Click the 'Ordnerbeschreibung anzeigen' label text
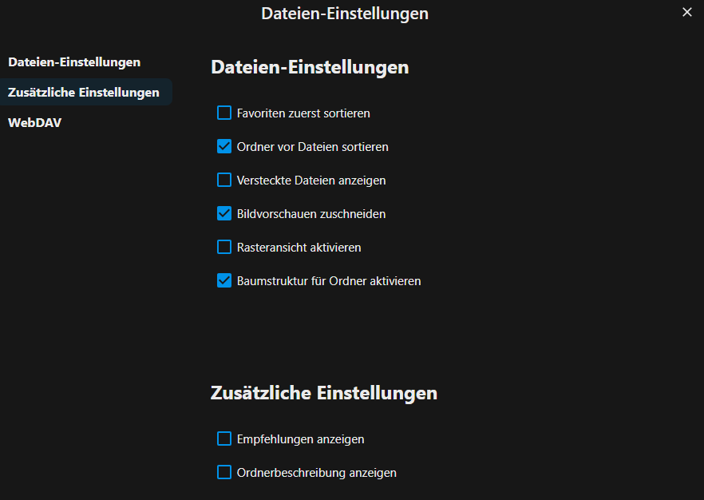The image size is (704, 500). [x=317, y=473]
